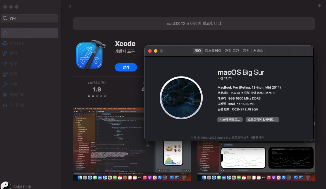Click the scrollbar beside the About window
This screenshot has width=326, height=189.
point(314,123)
